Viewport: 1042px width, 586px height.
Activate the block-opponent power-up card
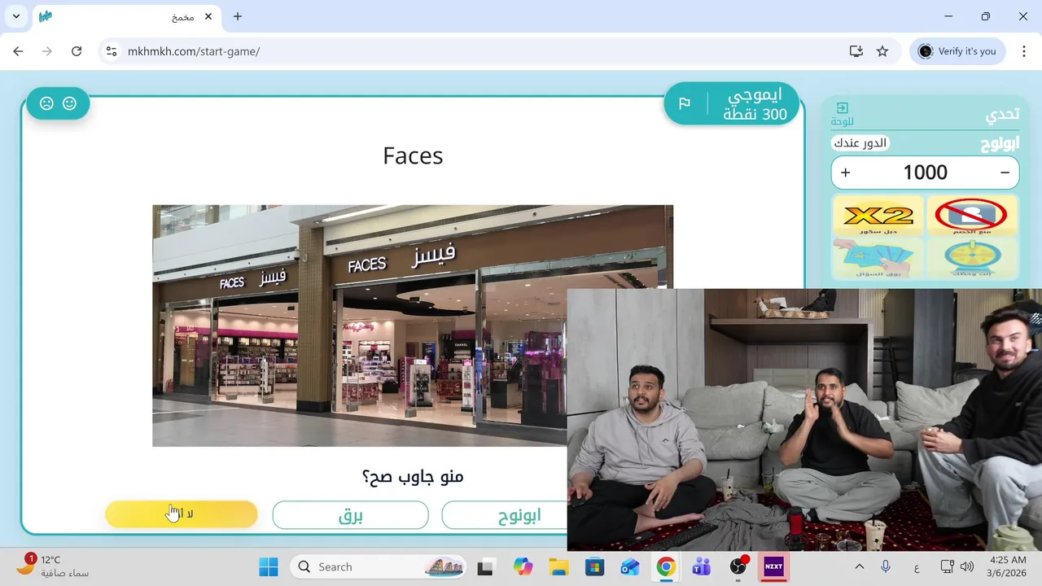[x=972, y=216]
